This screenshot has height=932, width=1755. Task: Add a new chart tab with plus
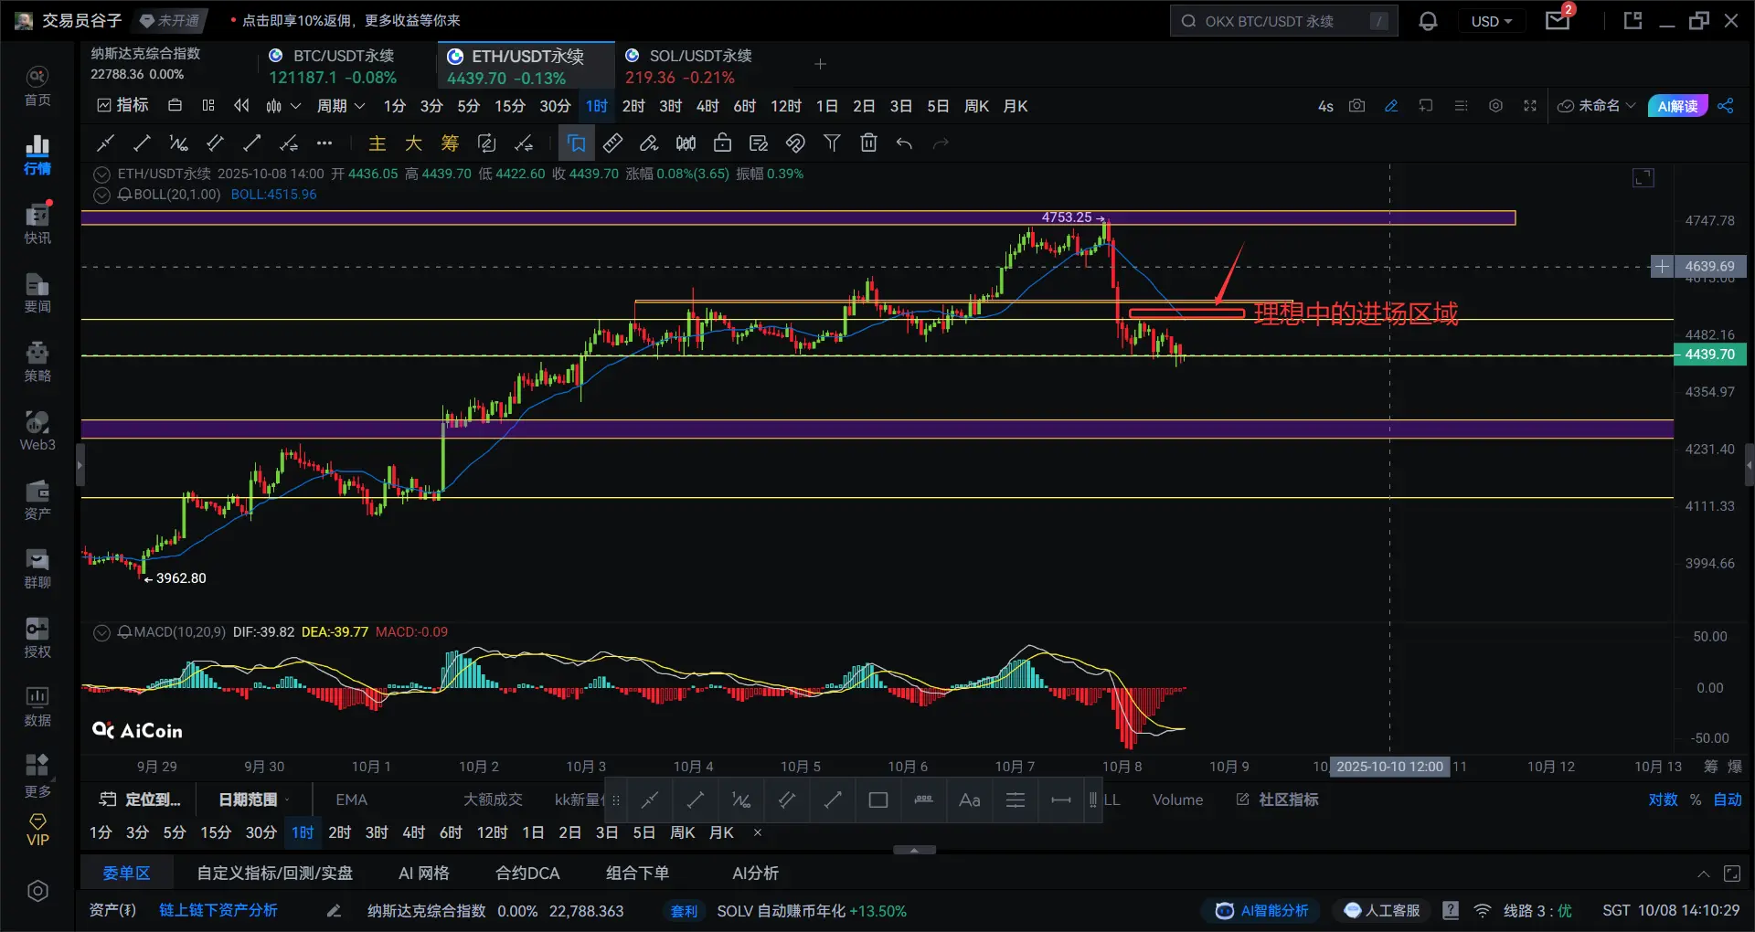point(820,64)
